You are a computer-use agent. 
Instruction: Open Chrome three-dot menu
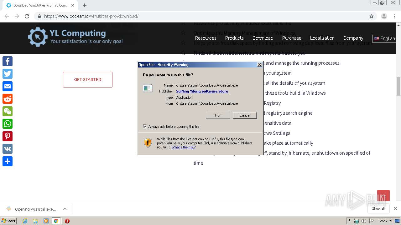pos(394,16)
